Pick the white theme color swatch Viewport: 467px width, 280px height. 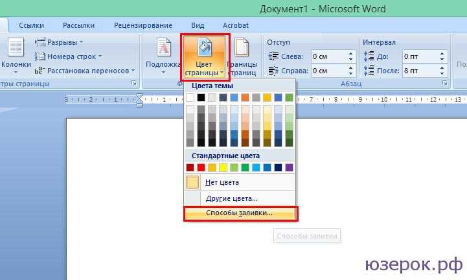(x=190, y=97)
